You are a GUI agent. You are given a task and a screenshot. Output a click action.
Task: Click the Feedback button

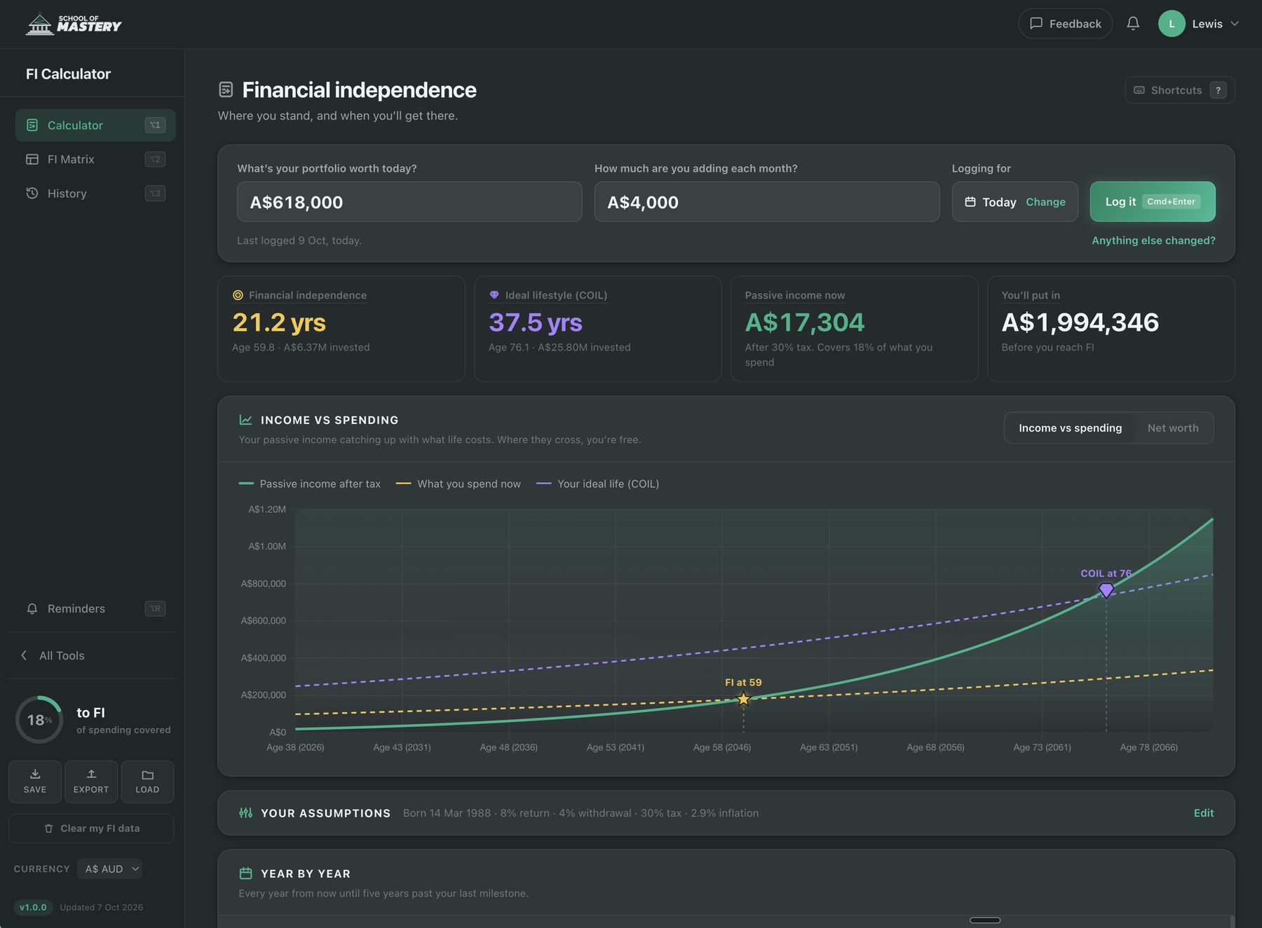click(1065, 24)
